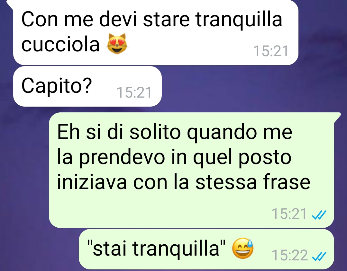This screenshot has width=347, height=271.
Task: Click the text 'la prendevo in quel posto'
Action: coord(174,157)
